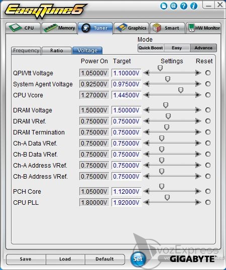The height and width of the screenshot is (270, 226).
Task: Reset DRAM Voltage radio button
Action: point(208,110)
